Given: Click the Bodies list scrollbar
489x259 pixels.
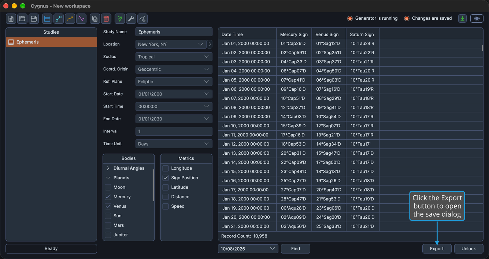Looking at the screenshot, I should pyautogui.click(x=153, y=185).
